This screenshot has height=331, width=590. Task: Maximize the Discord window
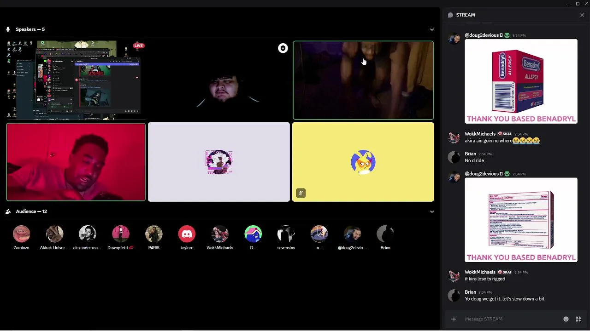pos(578,4)
